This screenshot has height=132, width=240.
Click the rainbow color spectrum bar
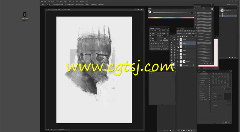pos(171,18)
